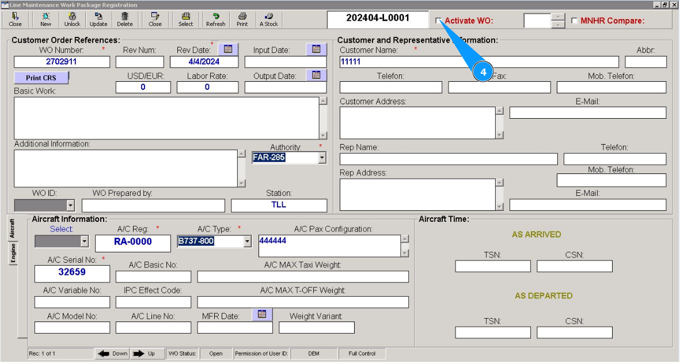Click the customer Telefon field

pyautogui.click(x=391, y=87)
